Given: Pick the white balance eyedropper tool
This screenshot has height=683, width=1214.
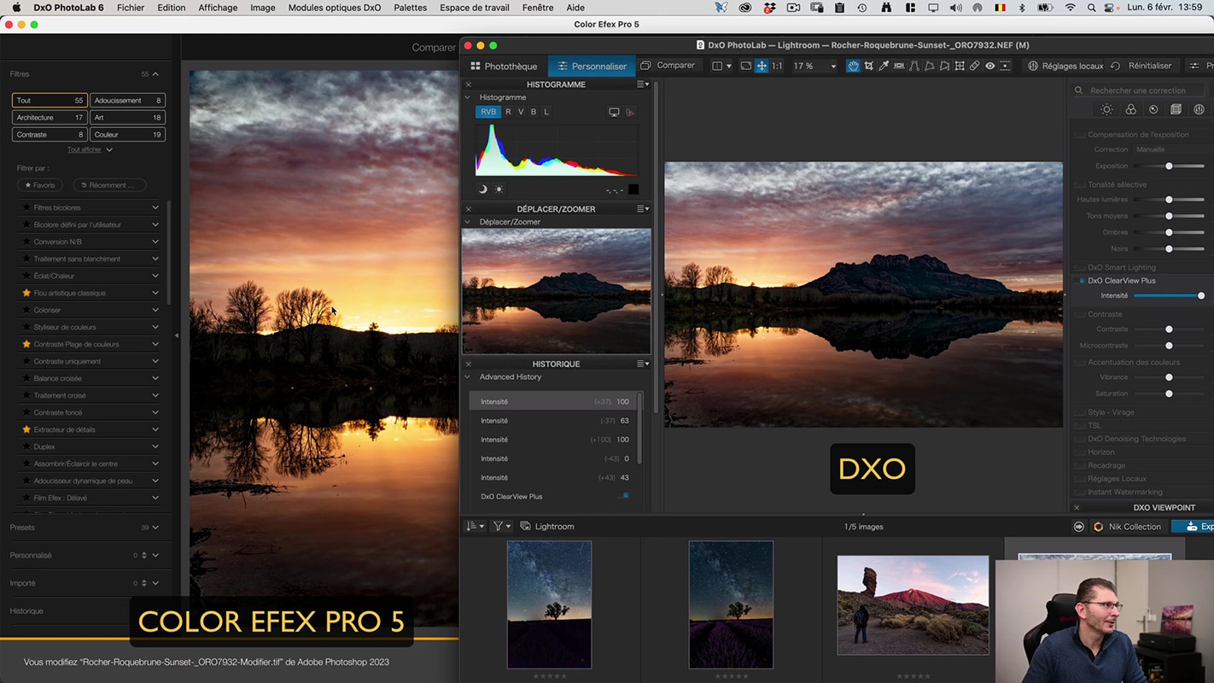Looking at the screenshot, I should click(x=884, y=66).
